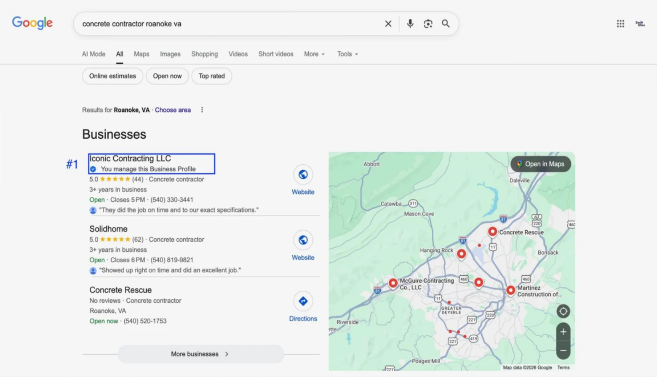Open the Short videos tab

(276, 54)
